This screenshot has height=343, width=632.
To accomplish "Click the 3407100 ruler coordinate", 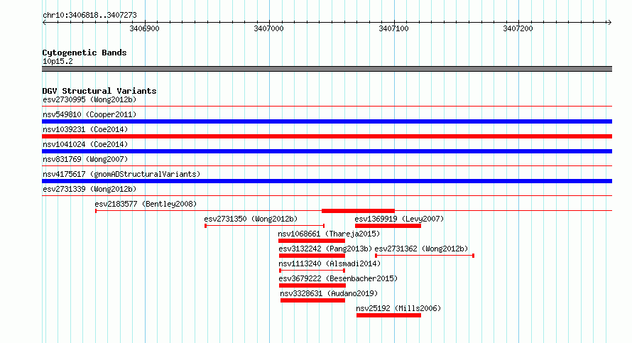I will [394, 28].
